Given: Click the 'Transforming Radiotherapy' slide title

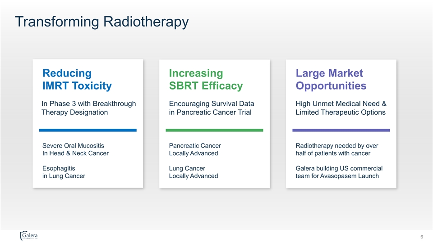Looking at the screenshot, I should 101,22.
